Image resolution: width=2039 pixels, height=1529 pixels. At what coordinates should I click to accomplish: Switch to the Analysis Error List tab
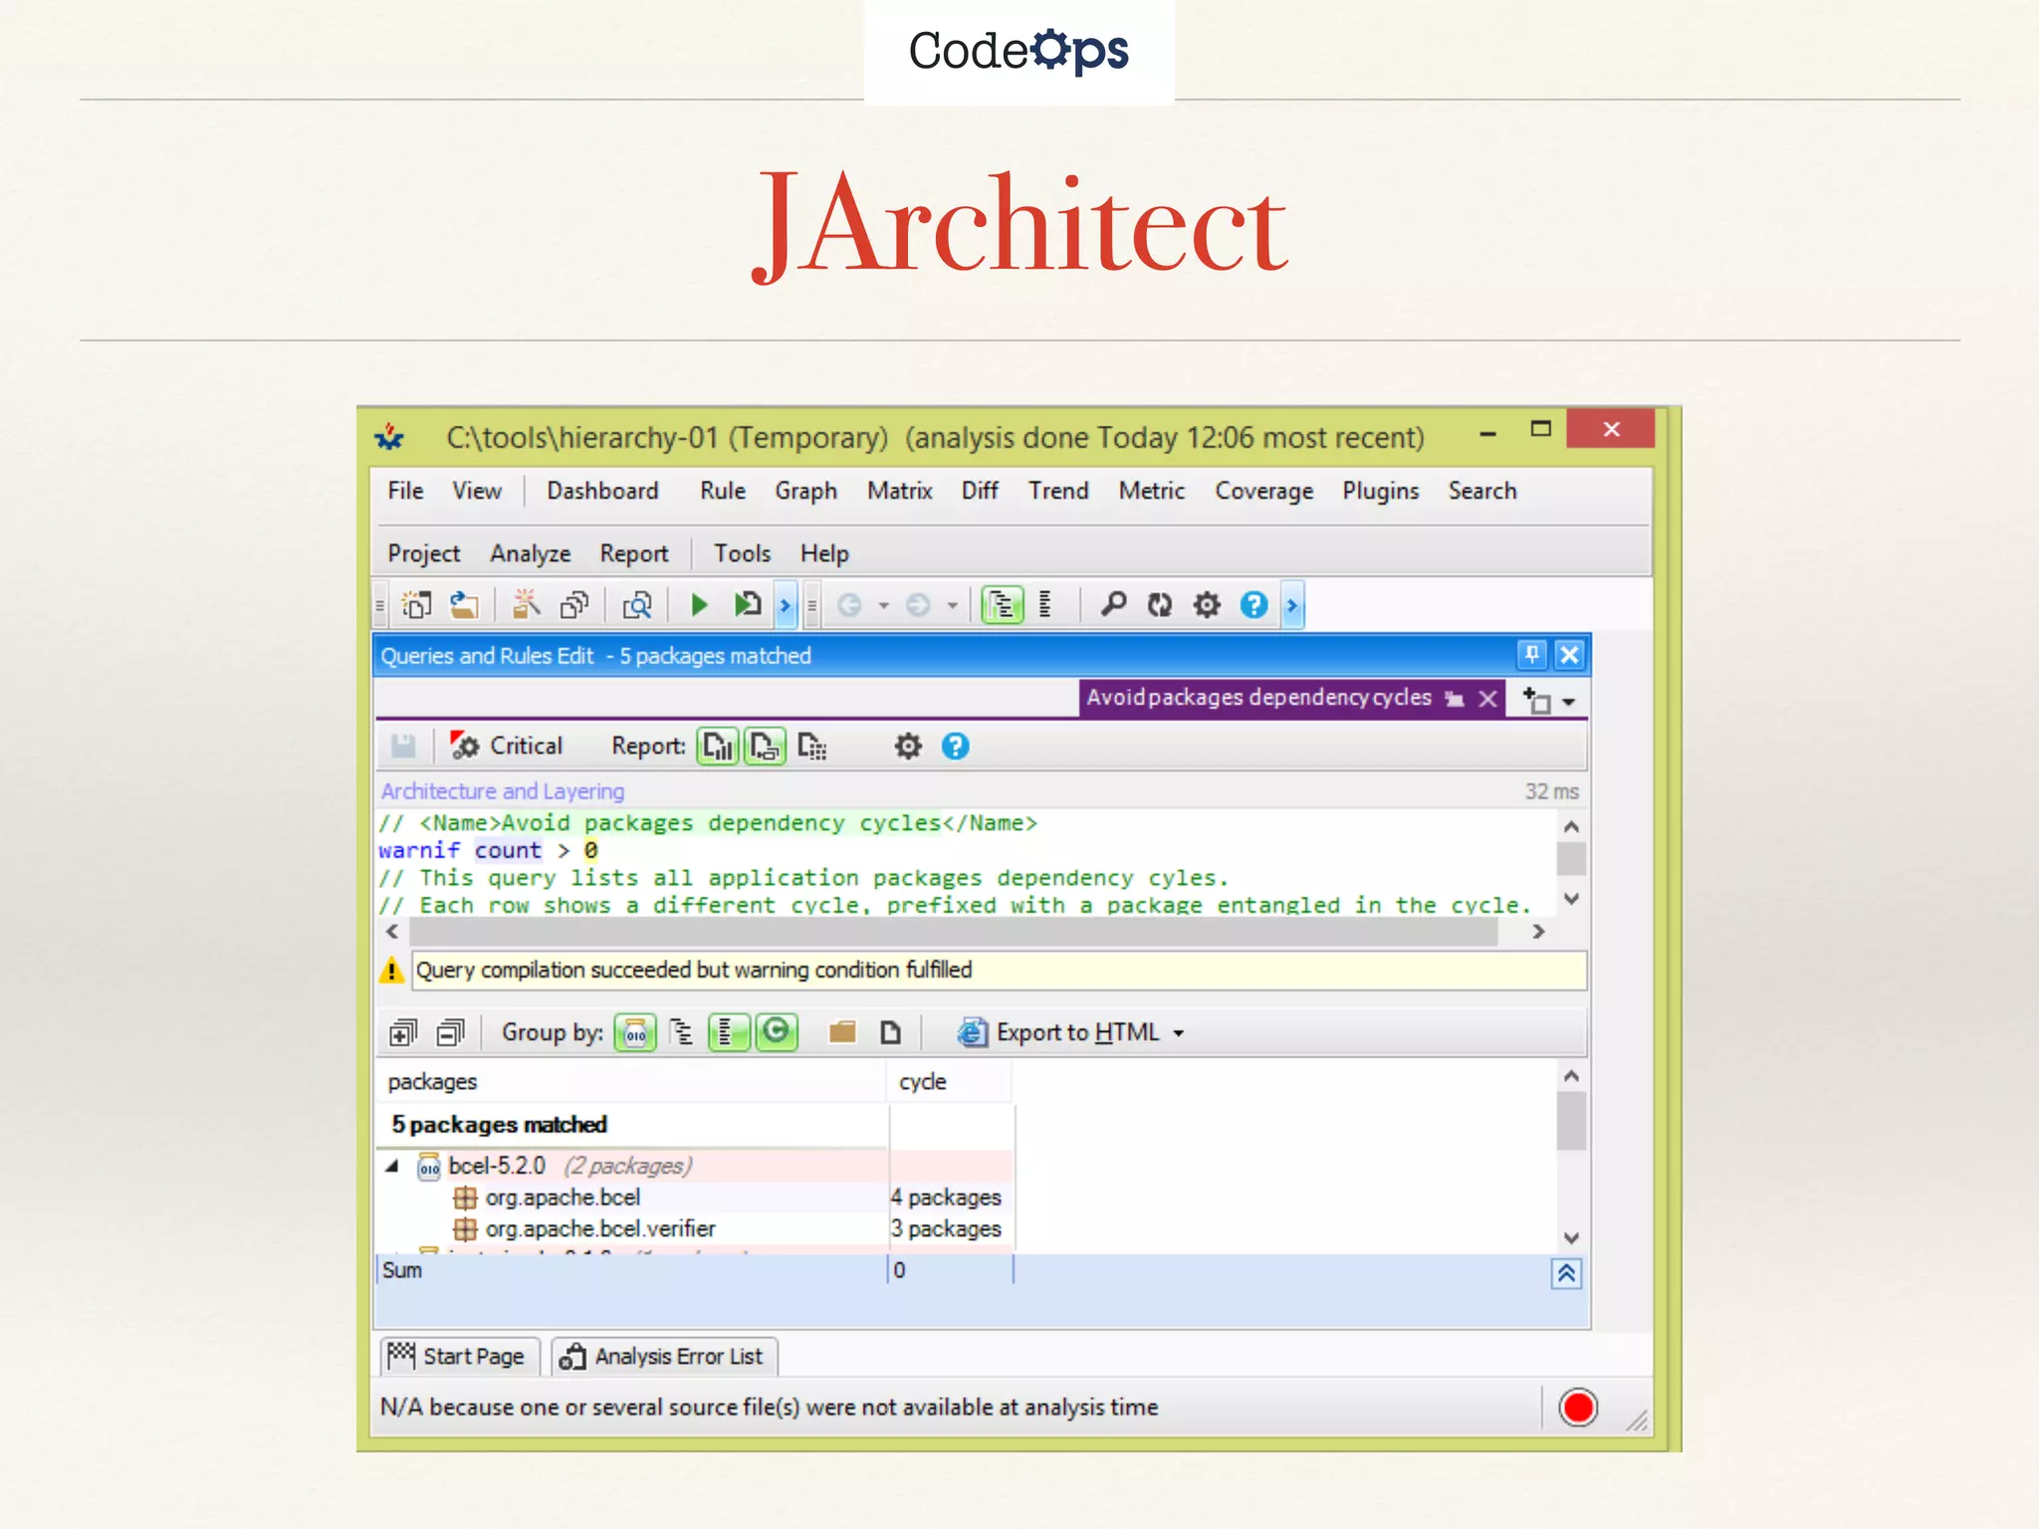click(663, 1356)
